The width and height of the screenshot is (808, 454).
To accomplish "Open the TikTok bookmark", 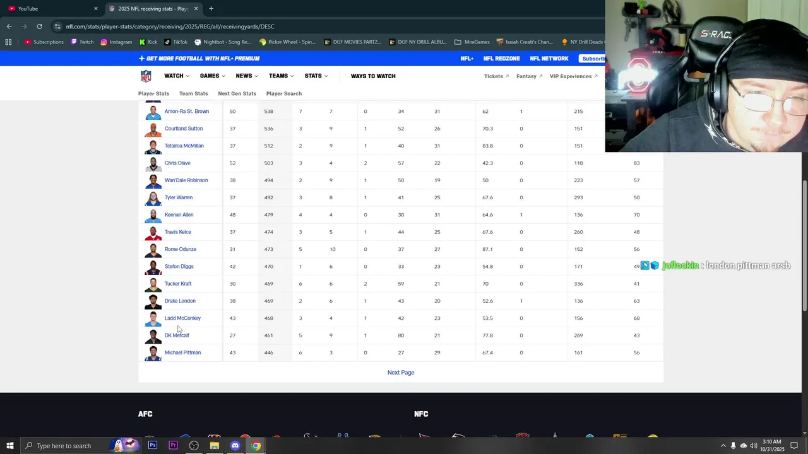I will coord(175,42).
